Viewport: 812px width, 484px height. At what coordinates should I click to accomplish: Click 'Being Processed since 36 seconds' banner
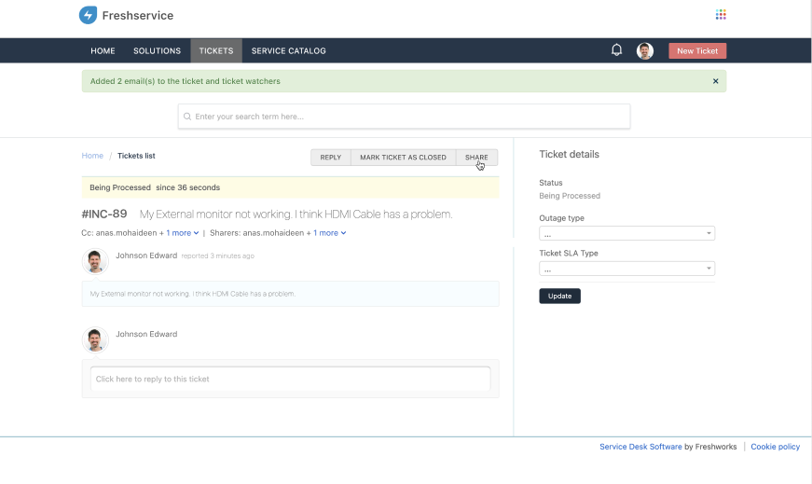290,187
